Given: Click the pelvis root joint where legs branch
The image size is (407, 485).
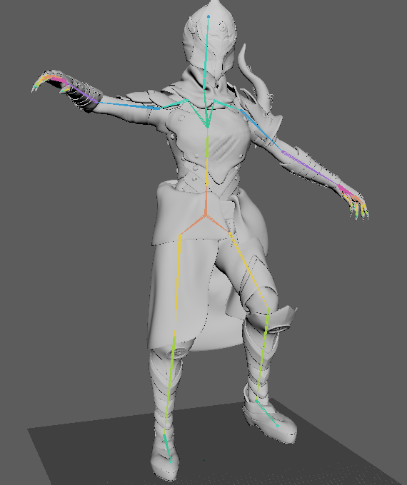Looking at the screenshot, I should [206, 215].
